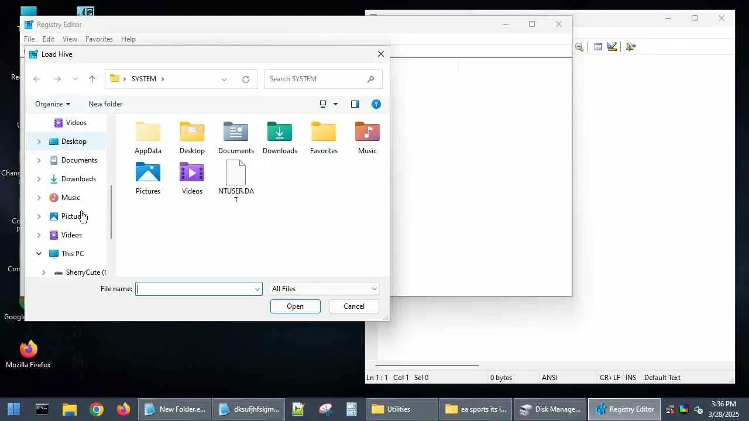Click the navigation pane scrollbar
The height and width of the screenshot is (421, 749).
111,212
